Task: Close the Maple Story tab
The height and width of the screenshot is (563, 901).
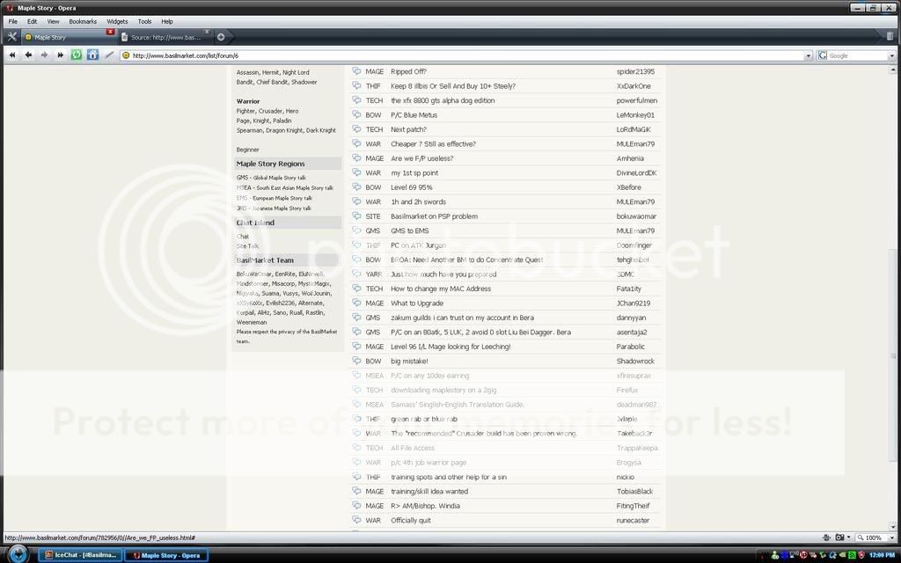Action: pos(110,33)
